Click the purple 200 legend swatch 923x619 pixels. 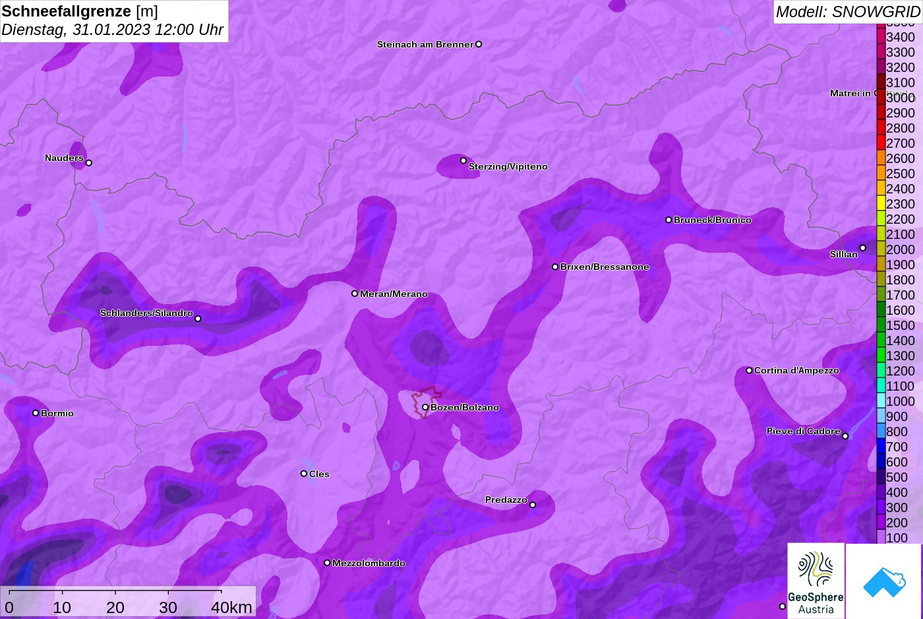click(x=881, y=522)
